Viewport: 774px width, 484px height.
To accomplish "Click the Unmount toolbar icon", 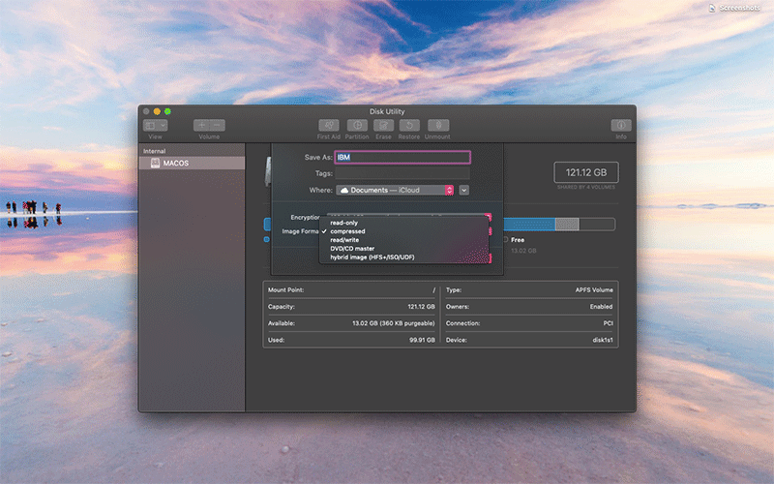I will coord(437,126).
